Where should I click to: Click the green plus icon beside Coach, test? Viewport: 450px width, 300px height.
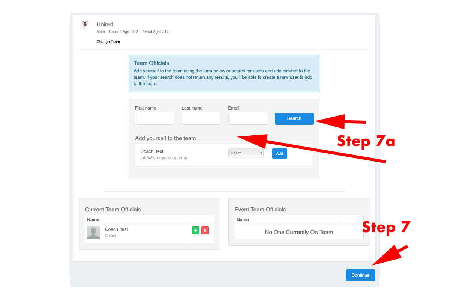click(196, 231)
